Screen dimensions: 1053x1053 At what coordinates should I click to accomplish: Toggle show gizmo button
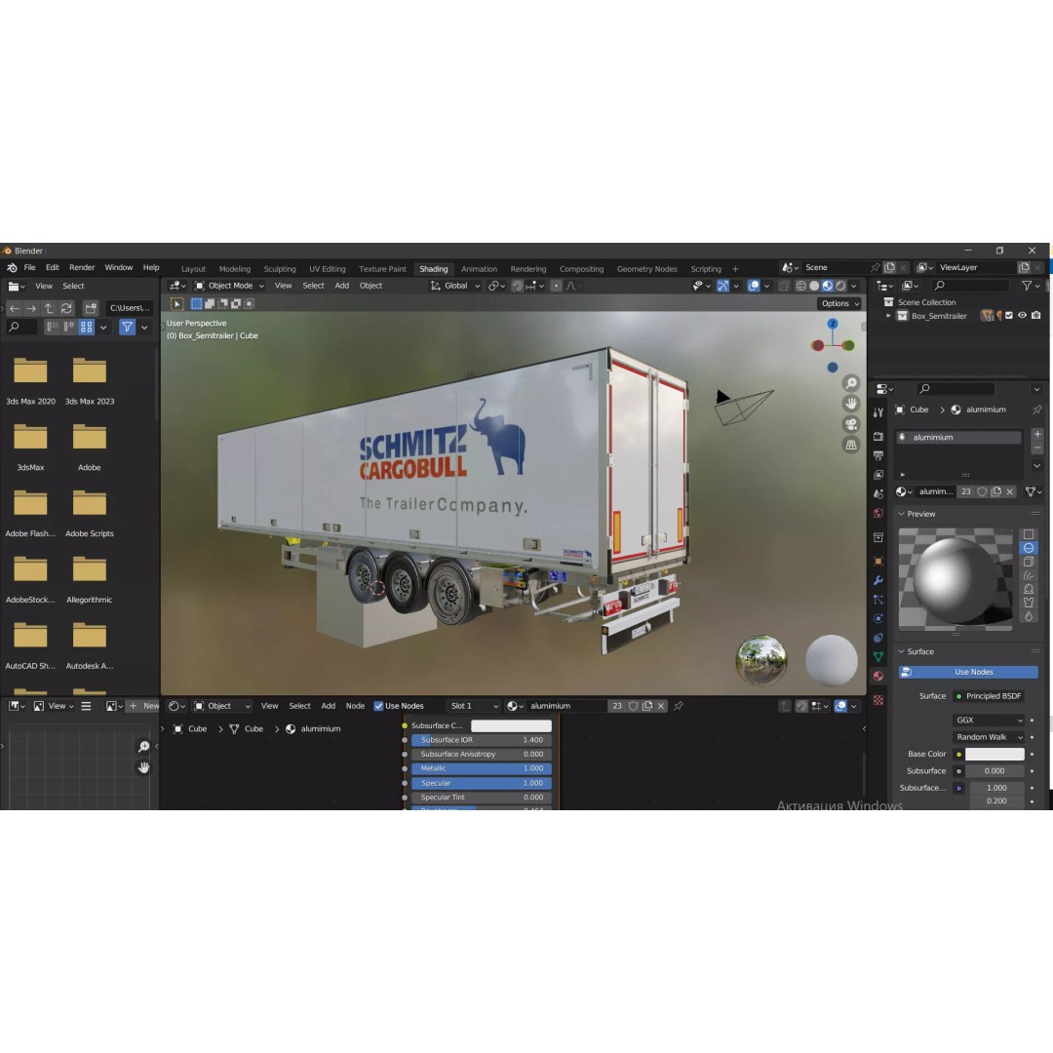click(722, 286)
